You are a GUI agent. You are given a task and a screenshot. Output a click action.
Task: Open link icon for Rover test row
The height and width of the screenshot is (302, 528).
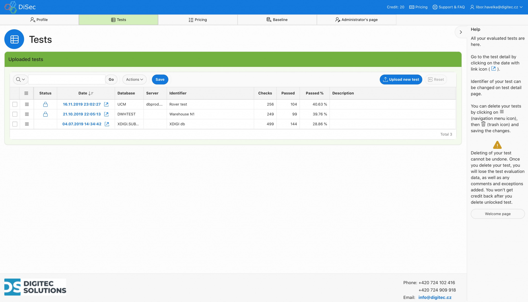coord(106,104)
